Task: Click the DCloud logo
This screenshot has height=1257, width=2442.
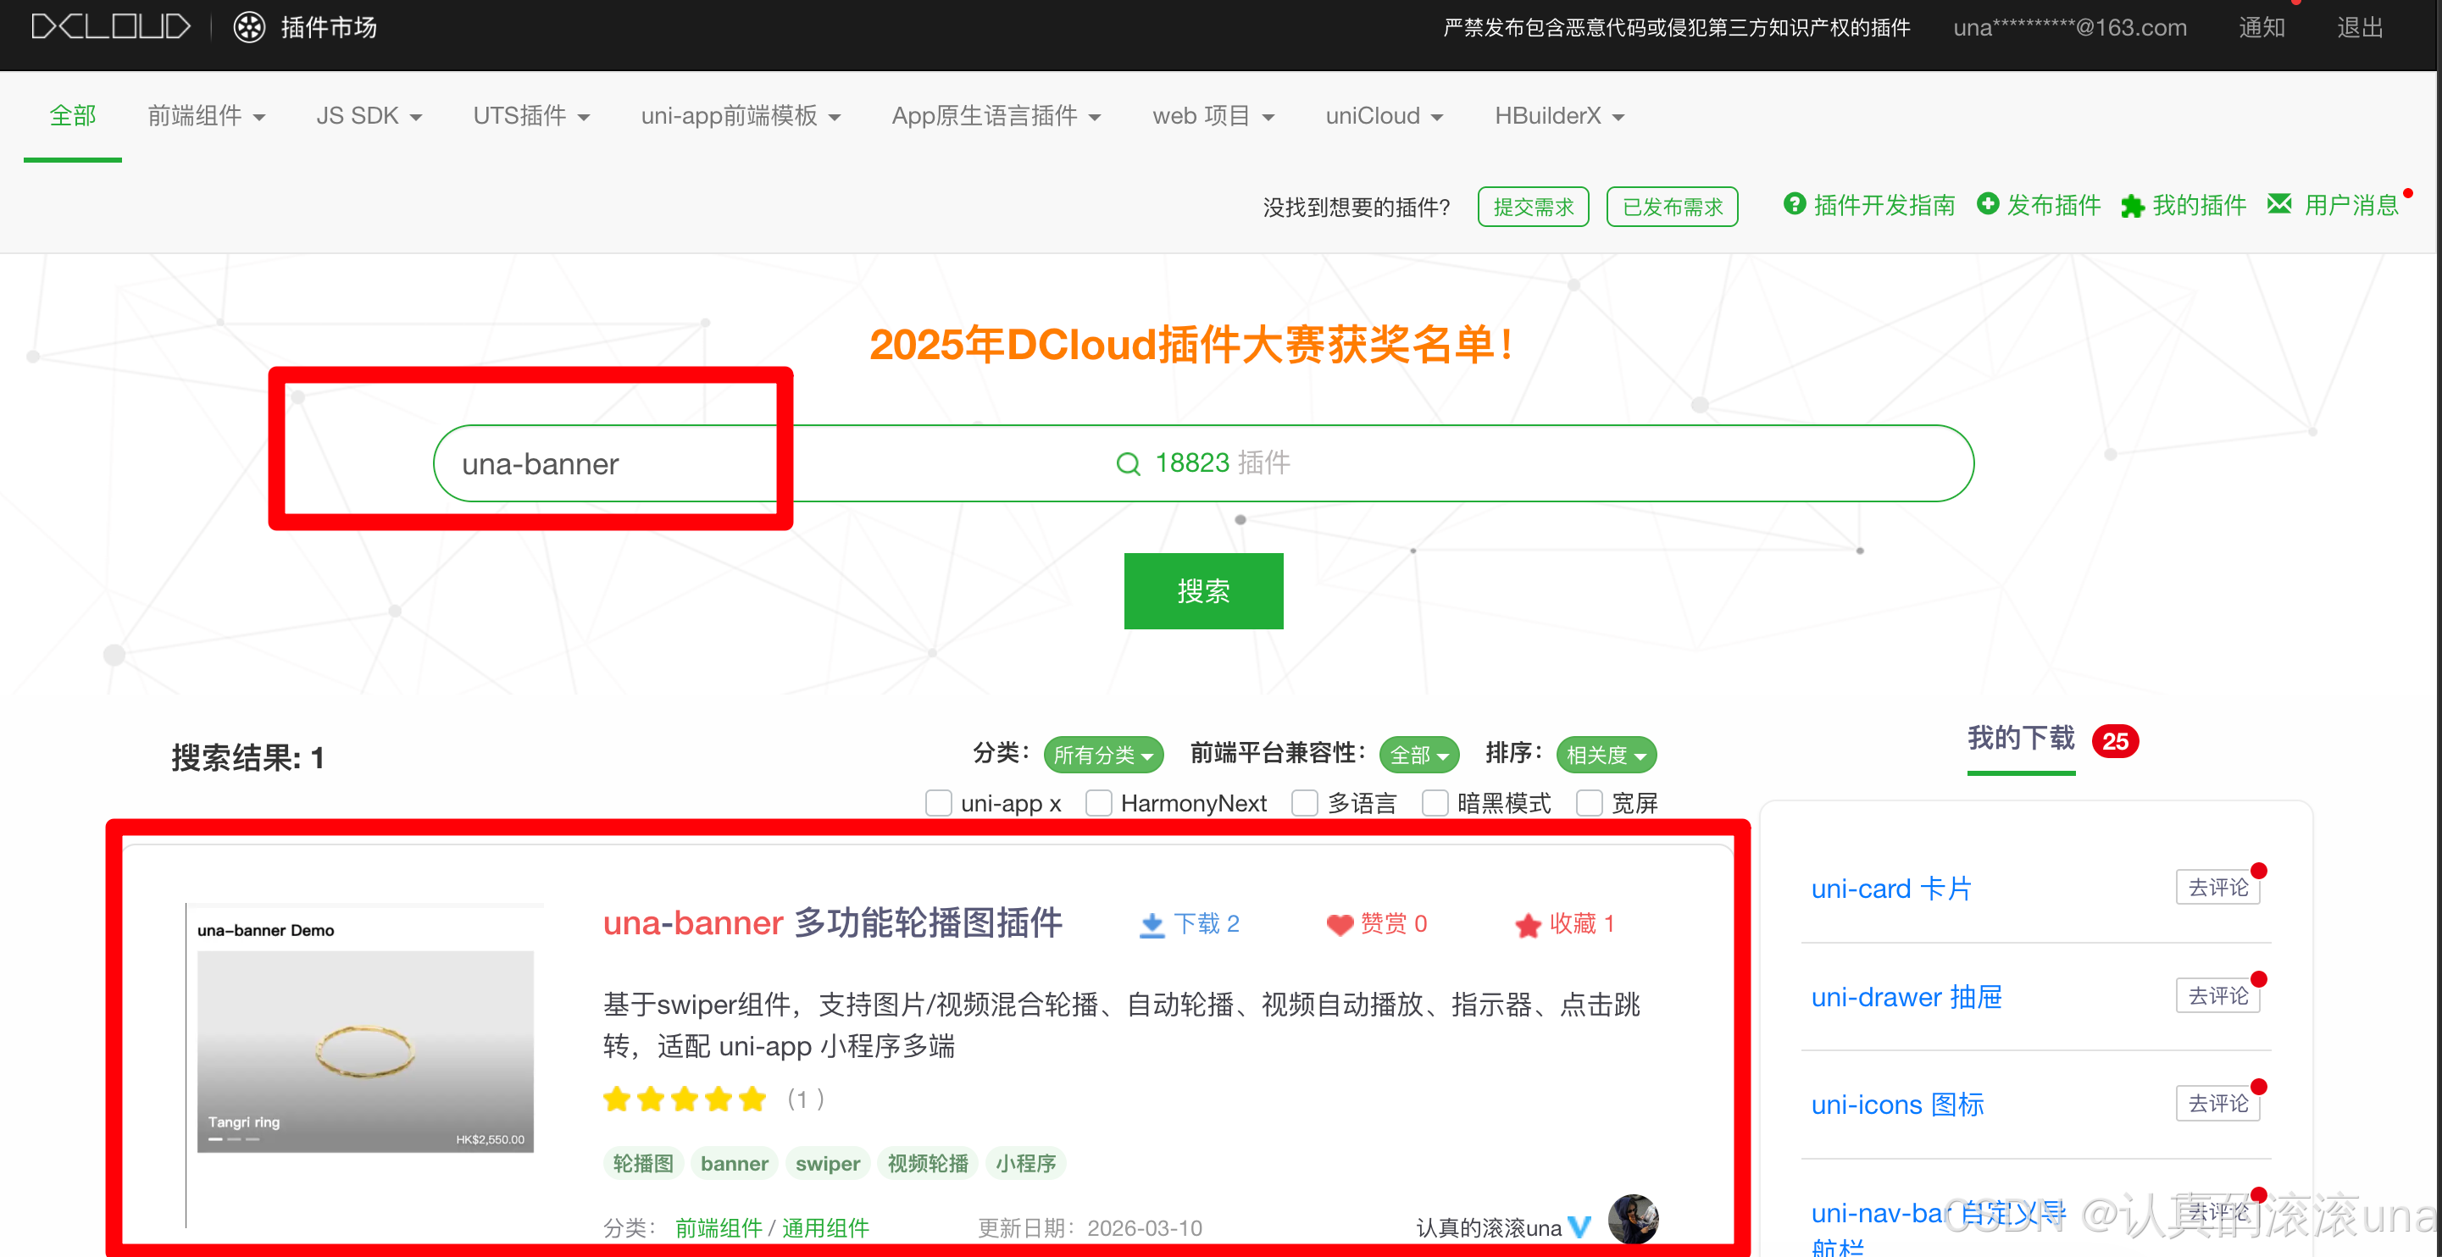Action: pos(111,26)
